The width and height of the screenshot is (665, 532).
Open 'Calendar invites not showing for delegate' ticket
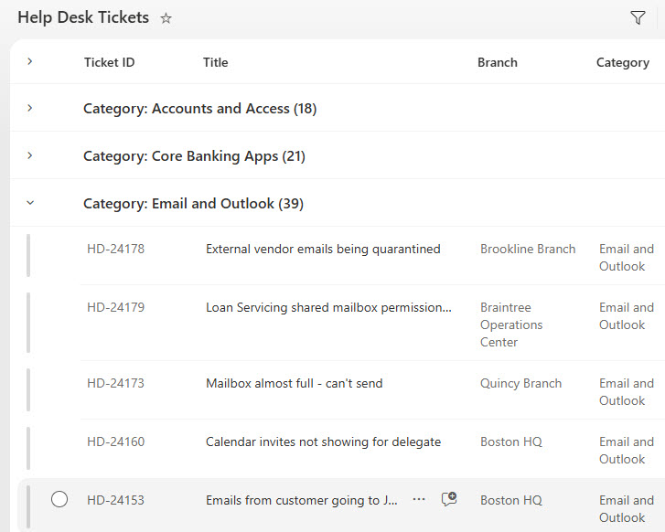pyautogui.click(x=323, y=442)
